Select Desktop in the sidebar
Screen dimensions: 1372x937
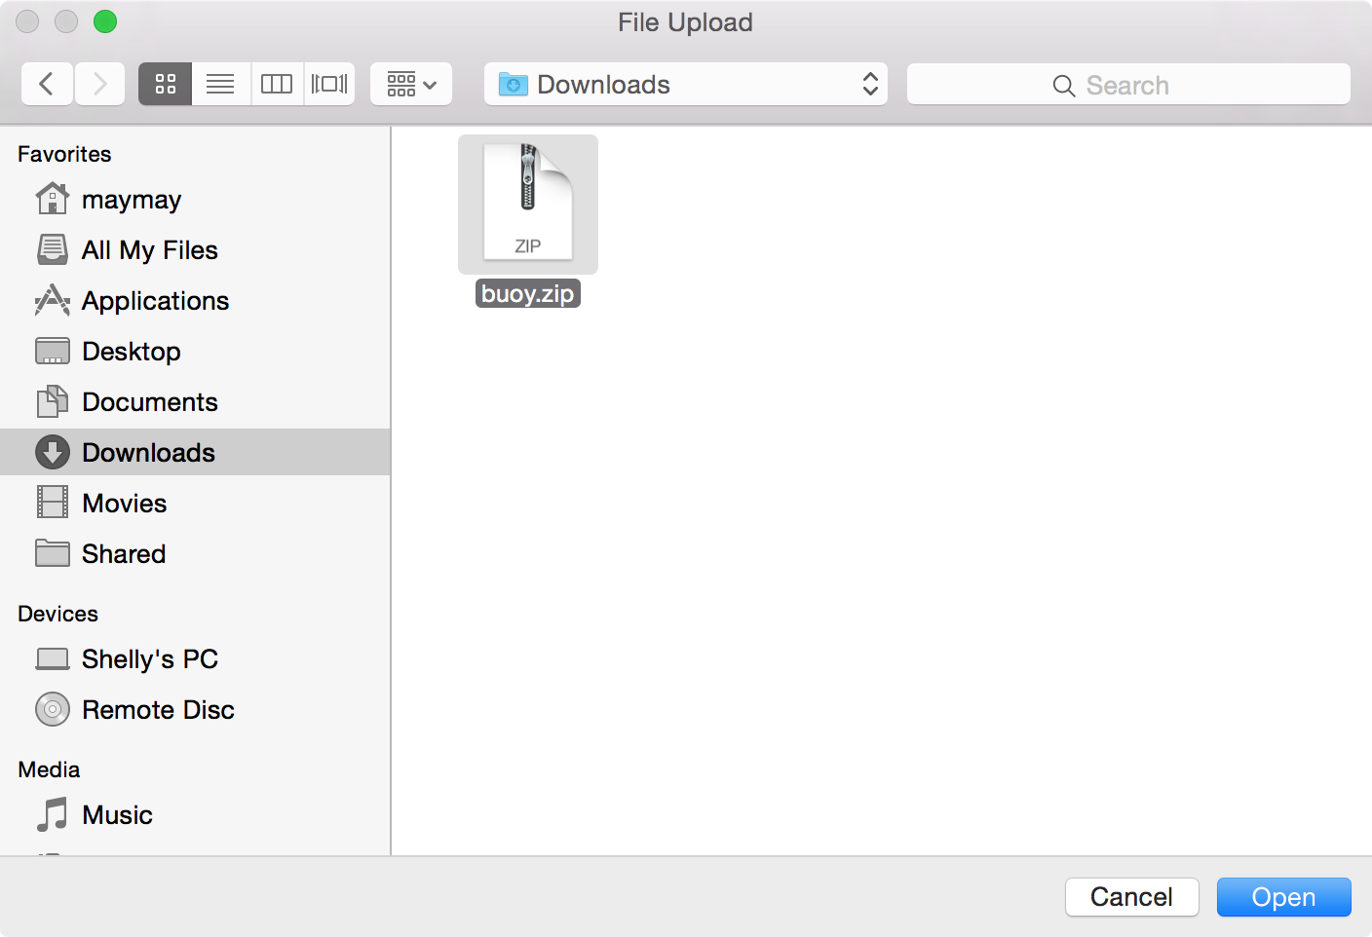click(195, 352)
